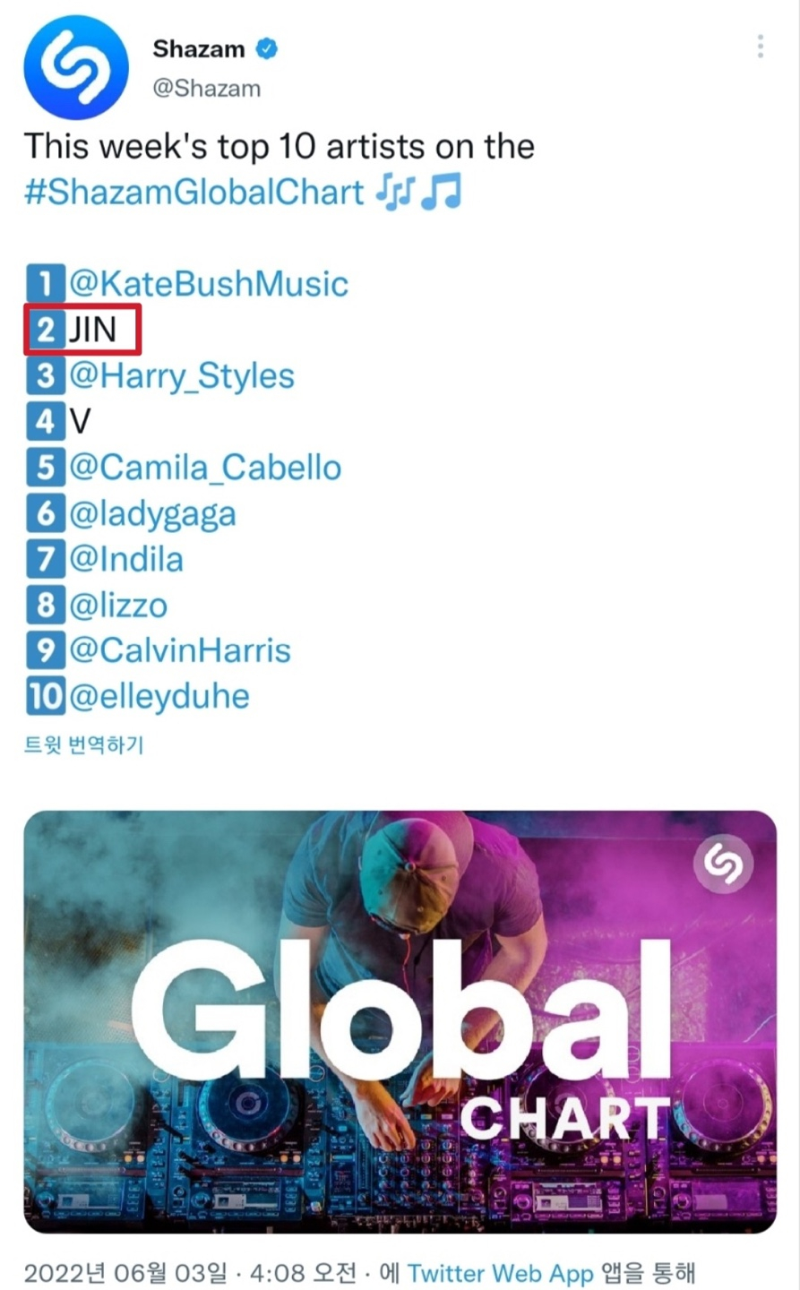Image resolution: width=800 pixels, height=1290 pixels.
Task: Click 트윗 번역하기 to translate tweet
Action: [x=83, y=744]
